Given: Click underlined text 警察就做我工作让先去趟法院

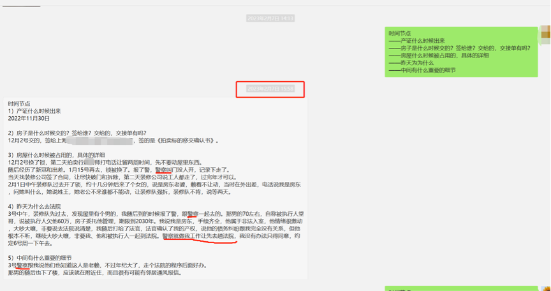Looking at the screenshot, I should click(x=200, y=235).
